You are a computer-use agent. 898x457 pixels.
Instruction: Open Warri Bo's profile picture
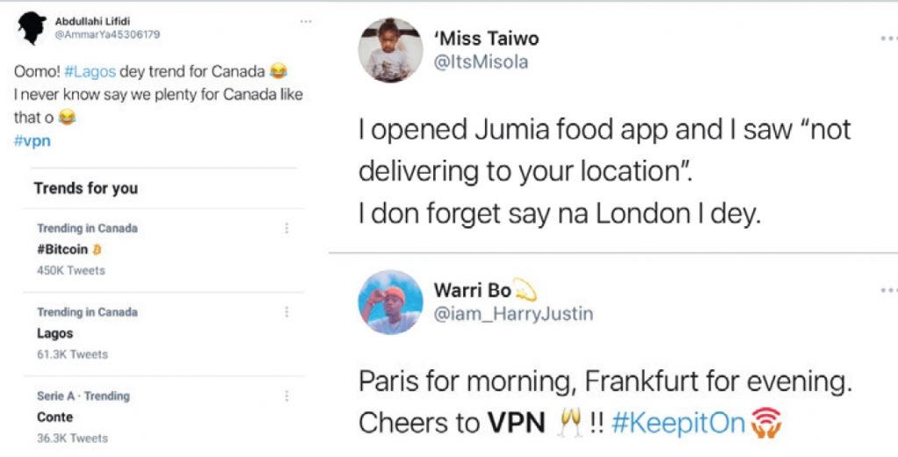[390, 302]
